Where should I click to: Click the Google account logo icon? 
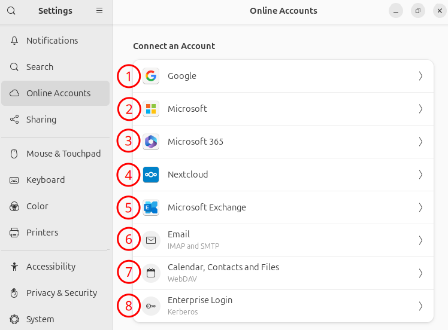[x=151, y=76]
